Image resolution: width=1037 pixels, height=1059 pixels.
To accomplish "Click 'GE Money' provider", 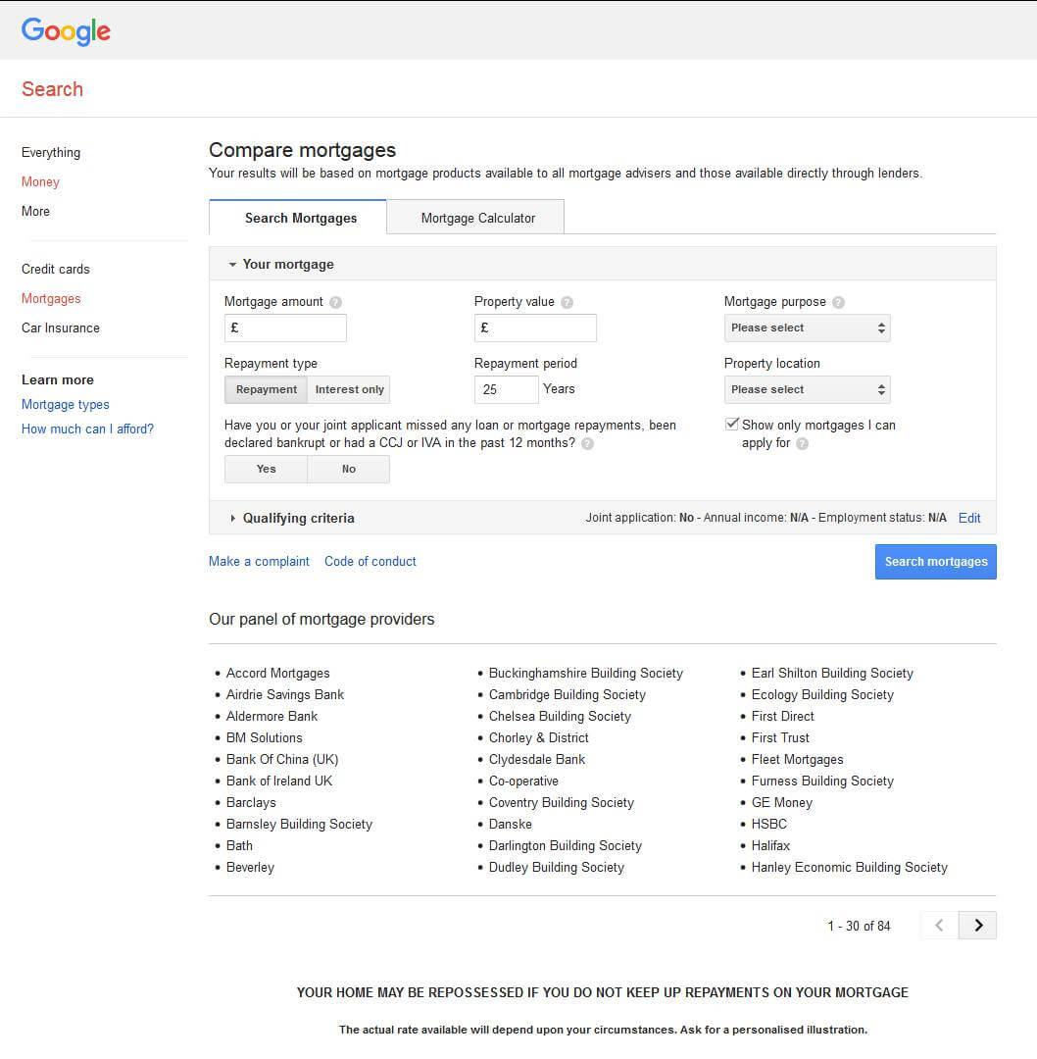I will 782,803.
